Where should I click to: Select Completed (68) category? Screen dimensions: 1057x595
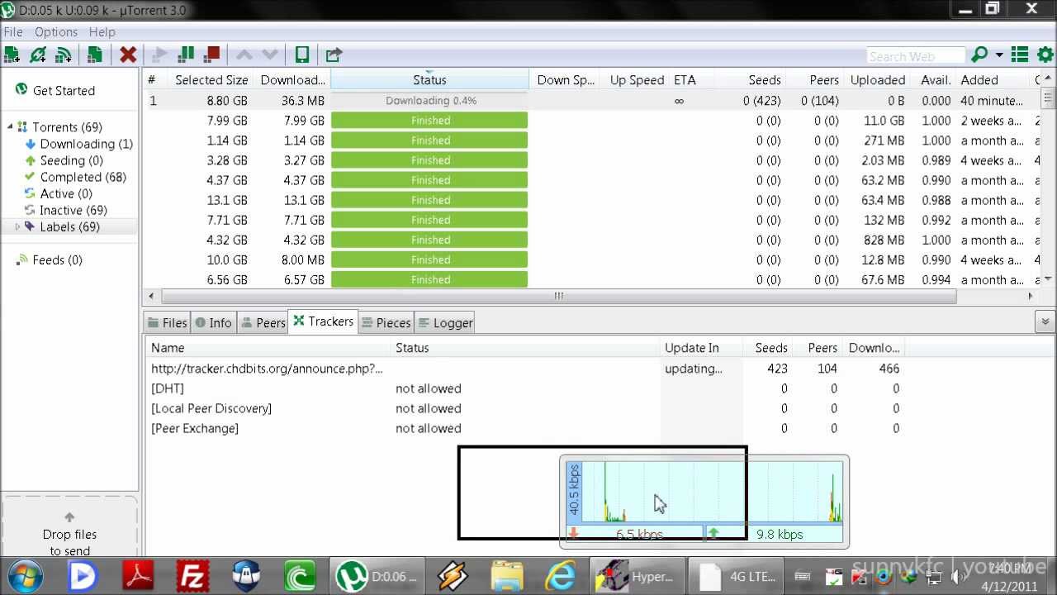click(83, 177)
